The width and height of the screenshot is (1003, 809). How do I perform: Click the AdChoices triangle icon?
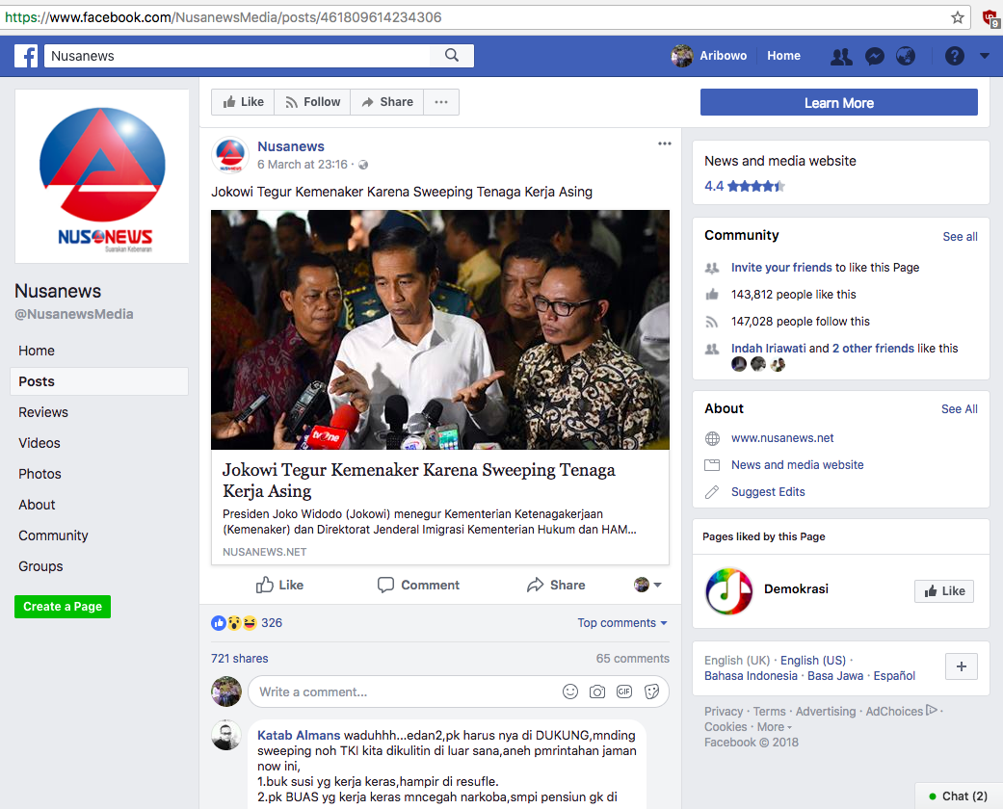point(932,710)
